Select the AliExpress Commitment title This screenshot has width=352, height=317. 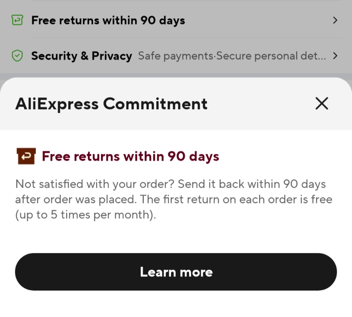click(111, 103)
